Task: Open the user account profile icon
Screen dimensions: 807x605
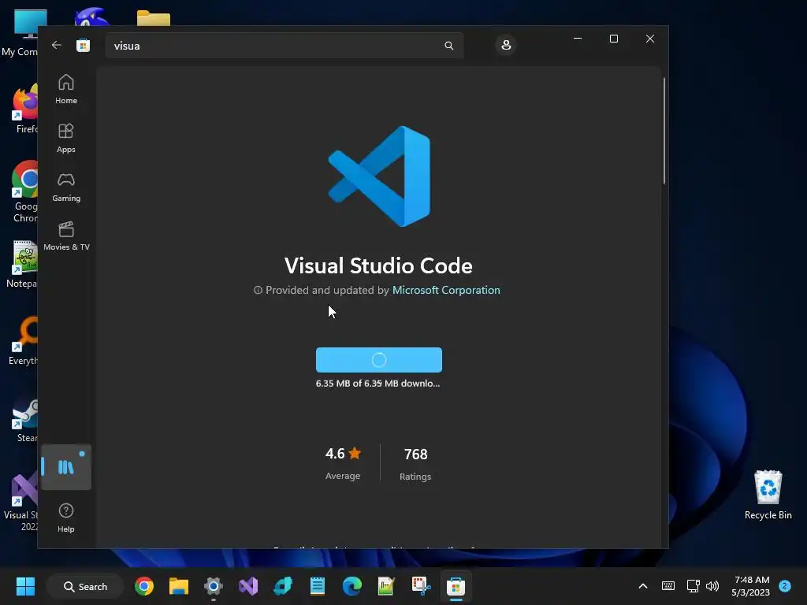Action: (506, 45)
